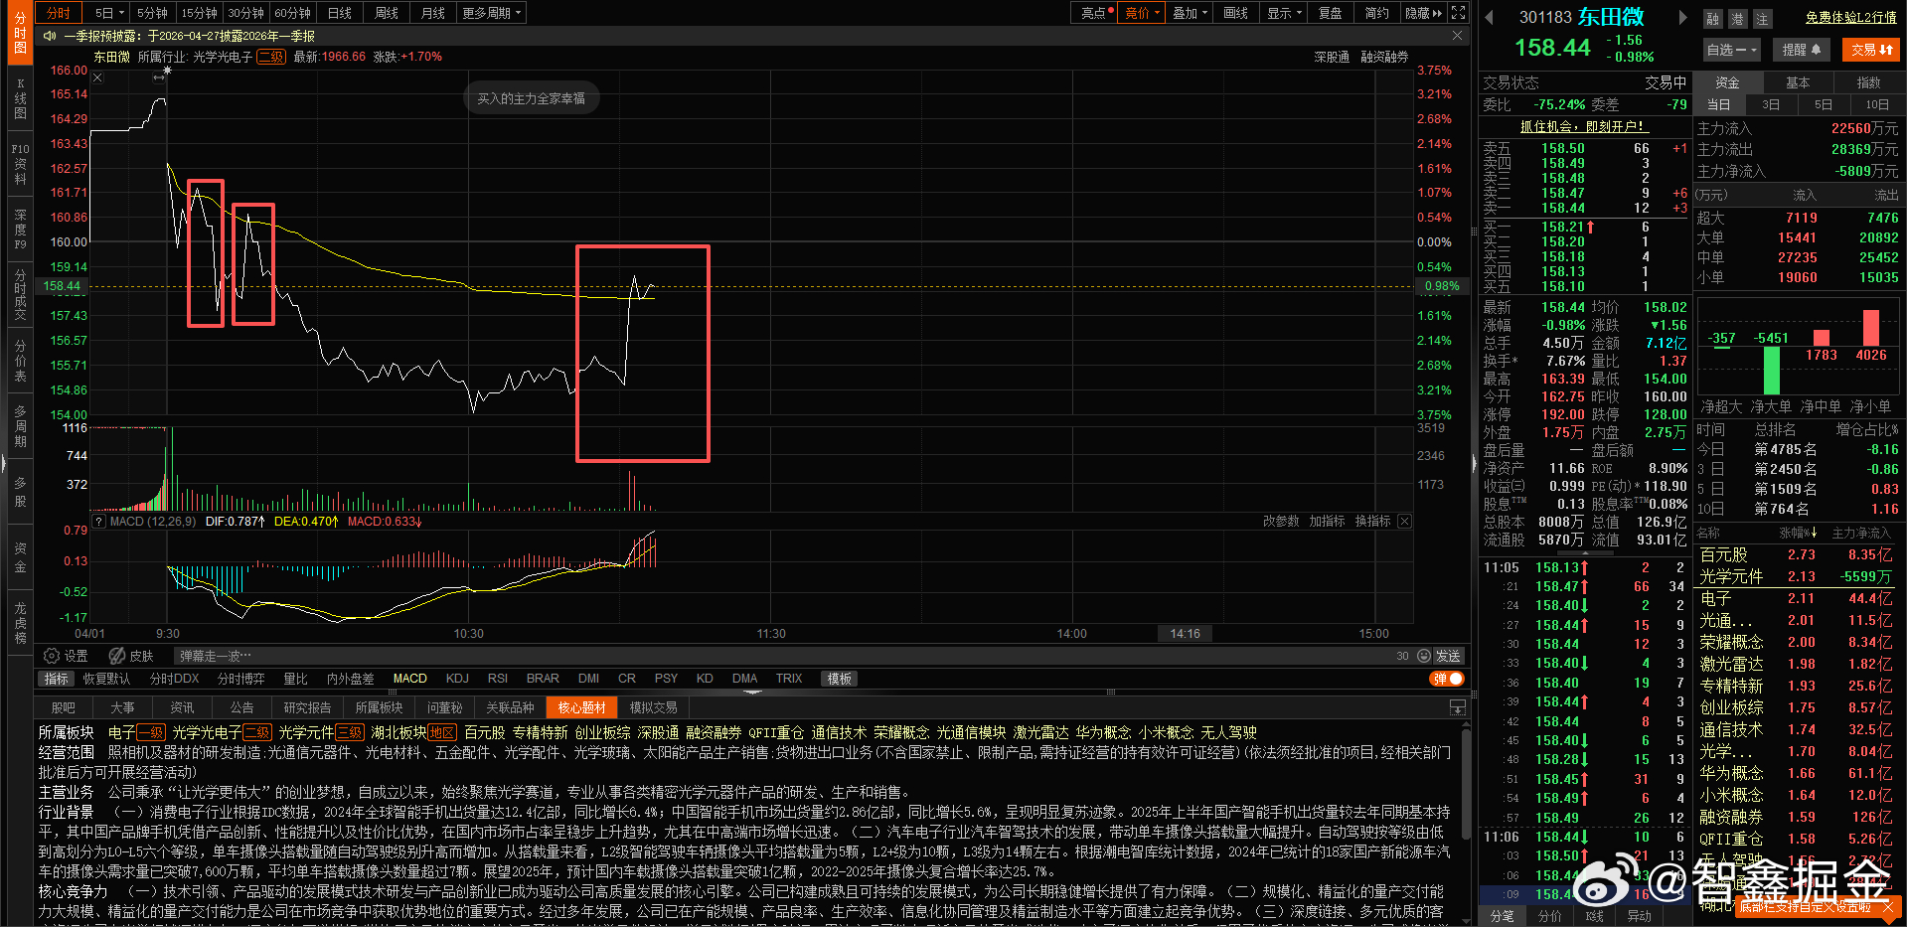Close the MACD indicator panel

(x=1404, y=522)
